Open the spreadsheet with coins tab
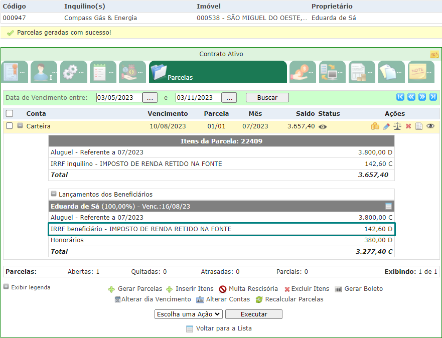This screenshot has width=442, height=338. pyautogui.click(x=362, y=72)
